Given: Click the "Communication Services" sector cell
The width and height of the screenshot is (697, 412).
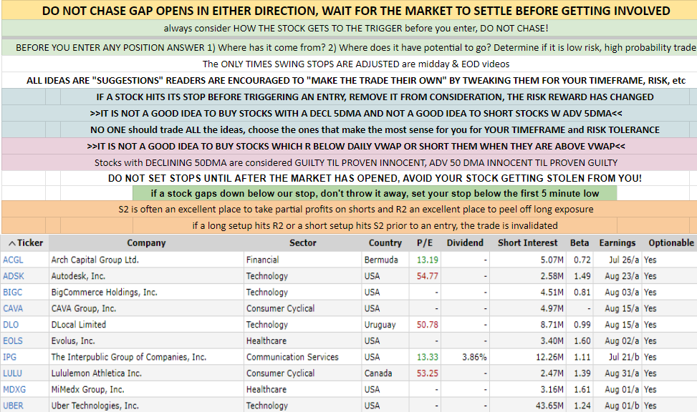Looking at the screenshot, I should [x=292, y=357].
